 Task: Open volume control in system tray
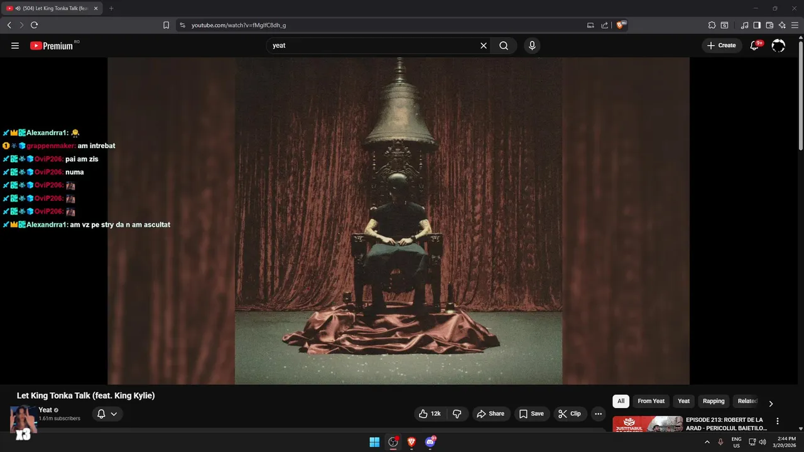pyautogui.click(x=763, y=442)
